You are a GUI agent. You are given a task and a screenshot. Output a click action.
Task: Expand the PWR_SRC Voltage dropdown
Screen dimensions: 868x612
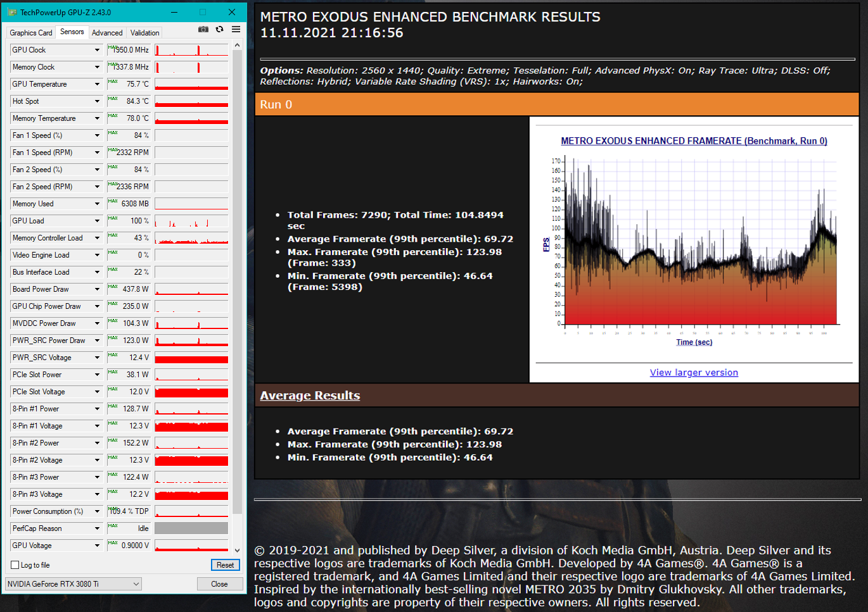[97, 358]
